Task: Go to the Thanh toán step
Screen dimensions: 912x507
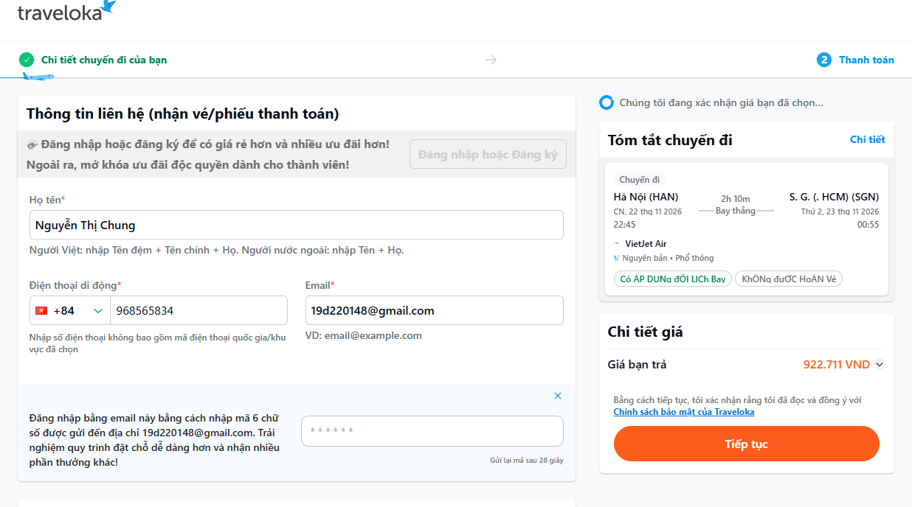Action: 866,60
